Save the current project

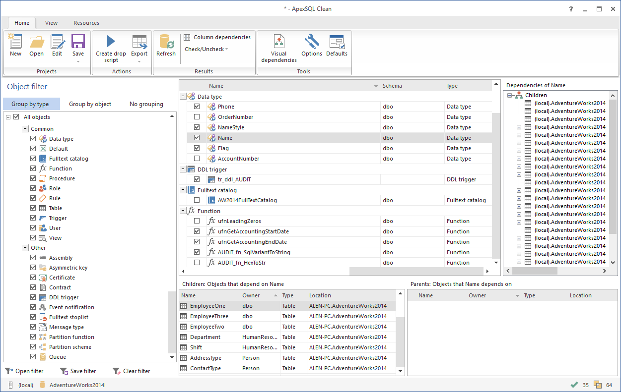coord(77,44)
